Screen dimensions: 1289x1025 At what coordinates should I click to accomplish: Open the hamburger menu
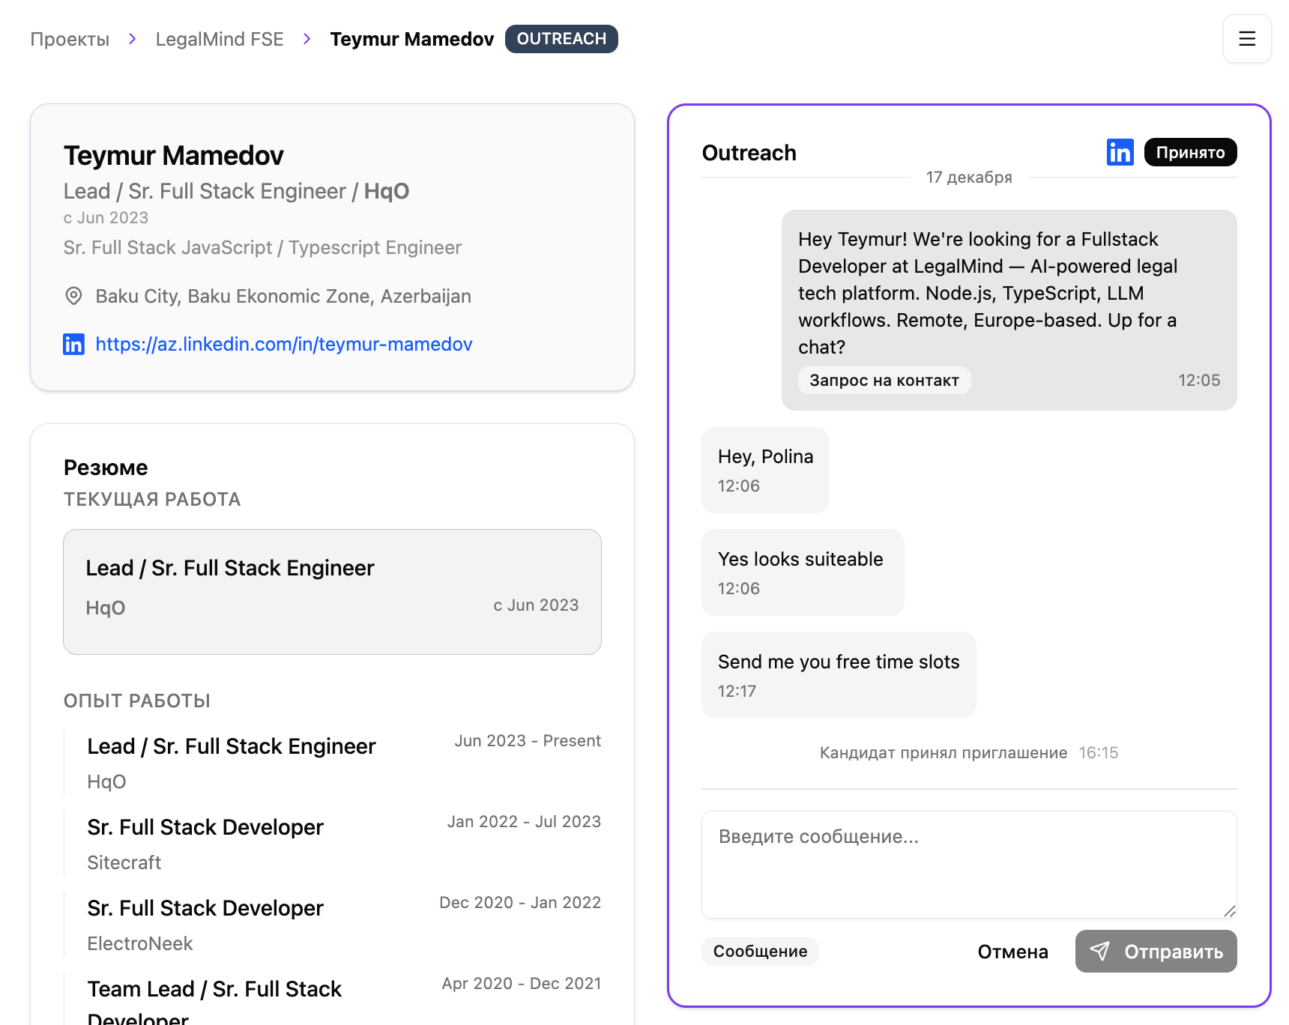click(1246, 39)
